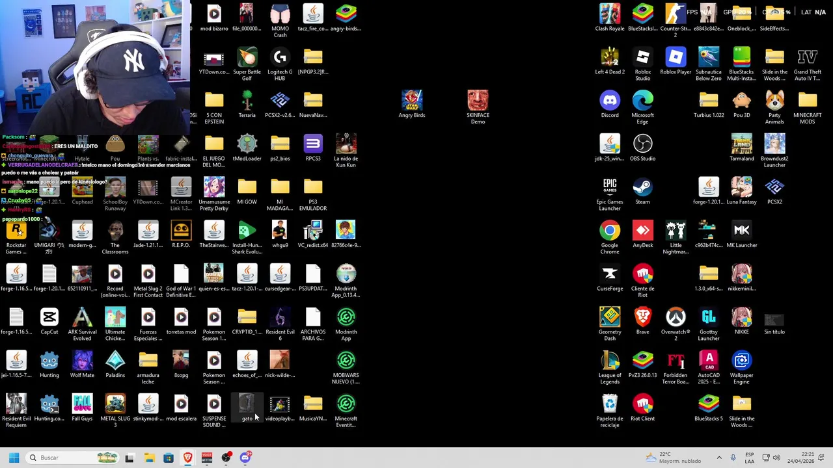Open the Geometry Dash icon
Screen dimensions: 833x468
(610, 324)
